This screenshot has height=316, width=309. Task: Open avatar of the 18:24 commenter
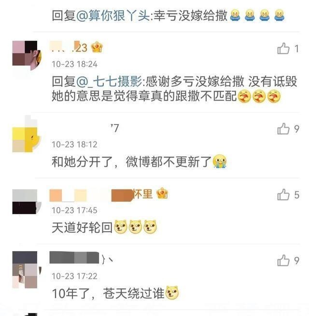(x=27, y=55)
